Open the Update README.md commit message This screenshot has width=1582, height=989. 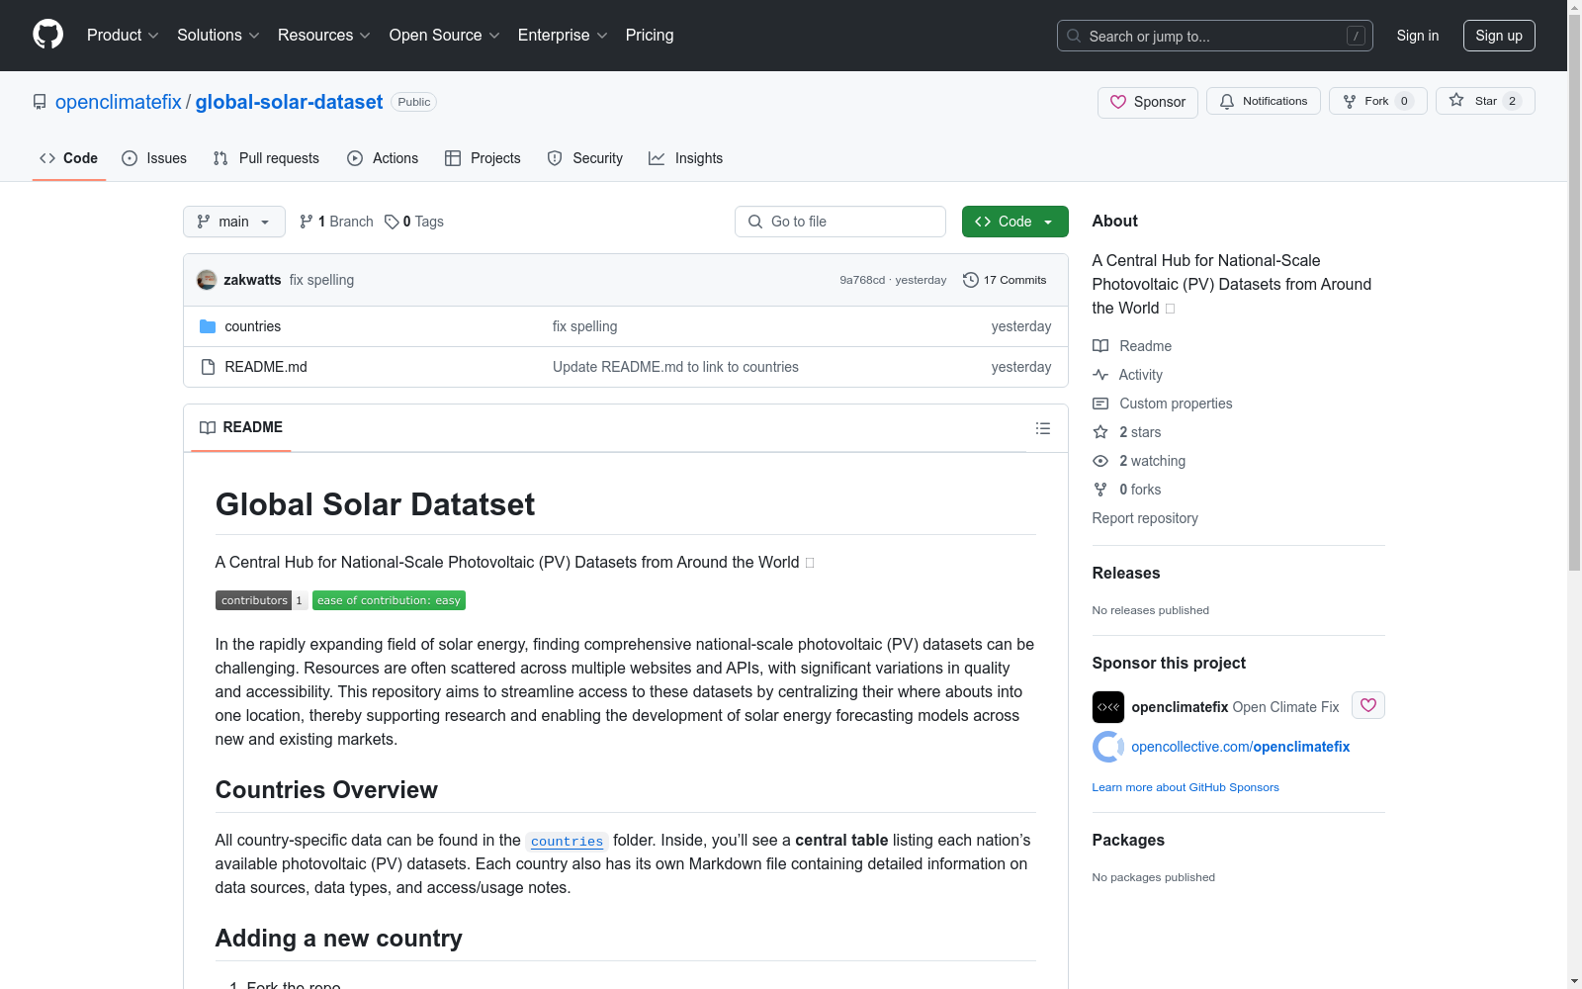pos(675,367)
